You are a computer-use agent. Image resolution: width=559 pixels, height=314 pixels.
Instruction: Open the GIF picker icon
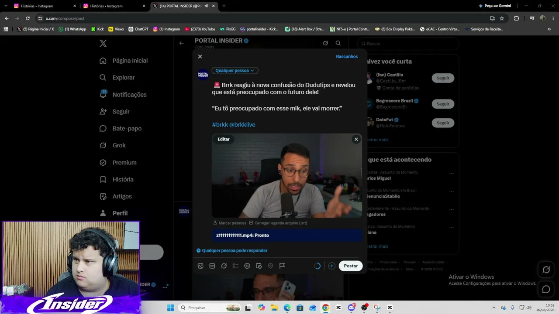[x=212, y=266]
